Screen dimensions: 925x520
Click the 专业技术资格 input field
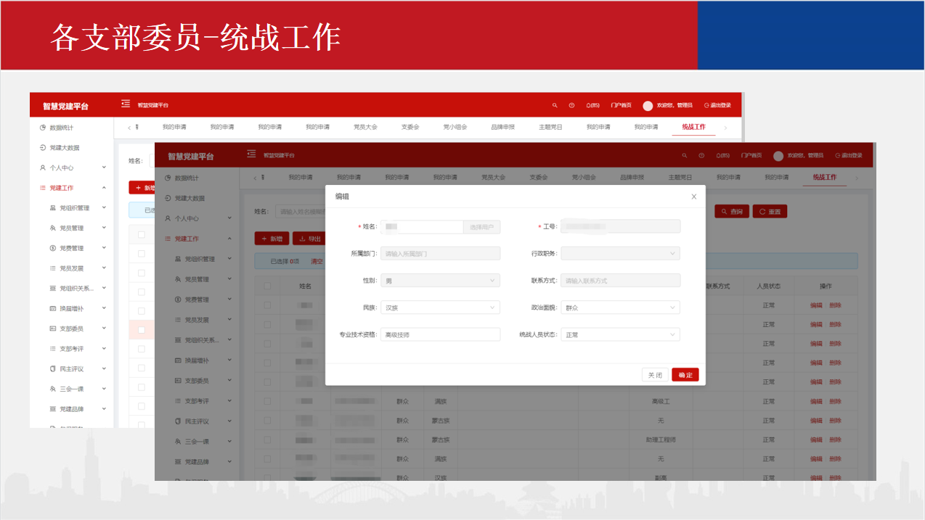pos(440,334)
